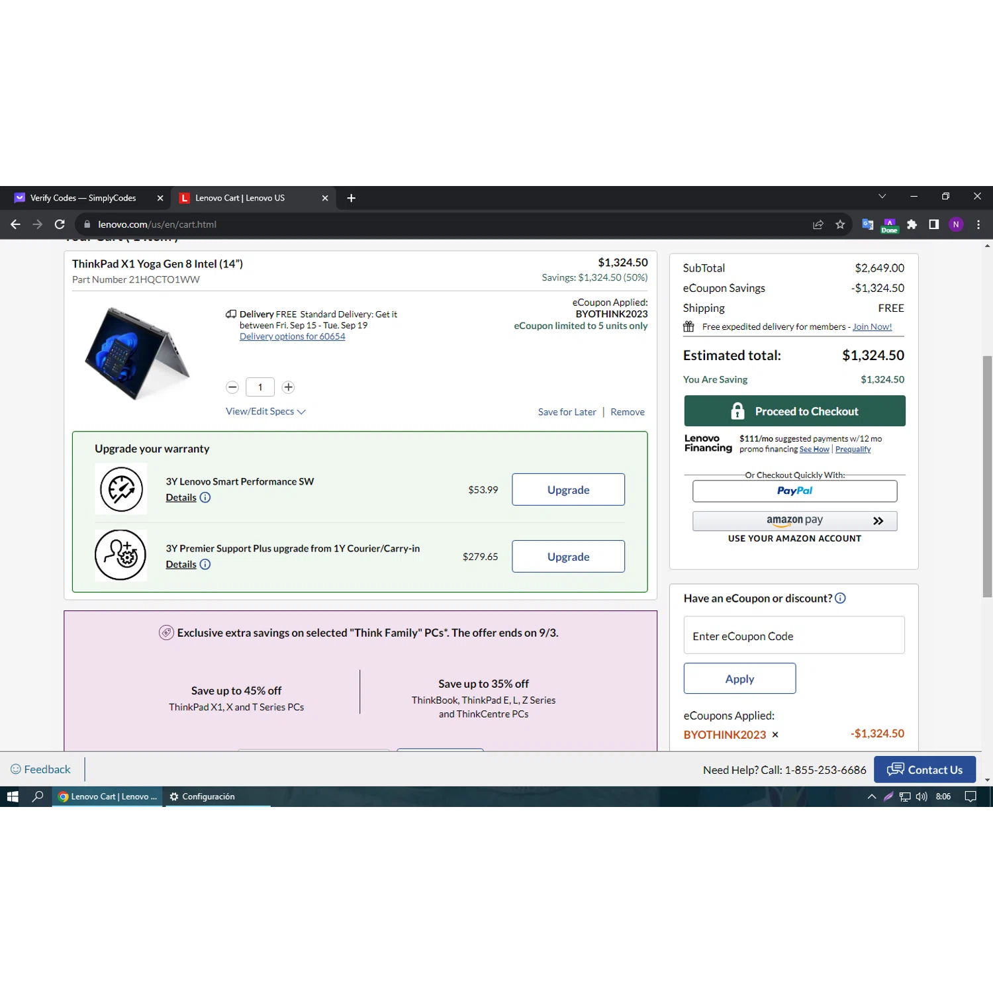Bookmark this page with the star icon
Viewport: 993px width, 993px height.
(840, 224)
